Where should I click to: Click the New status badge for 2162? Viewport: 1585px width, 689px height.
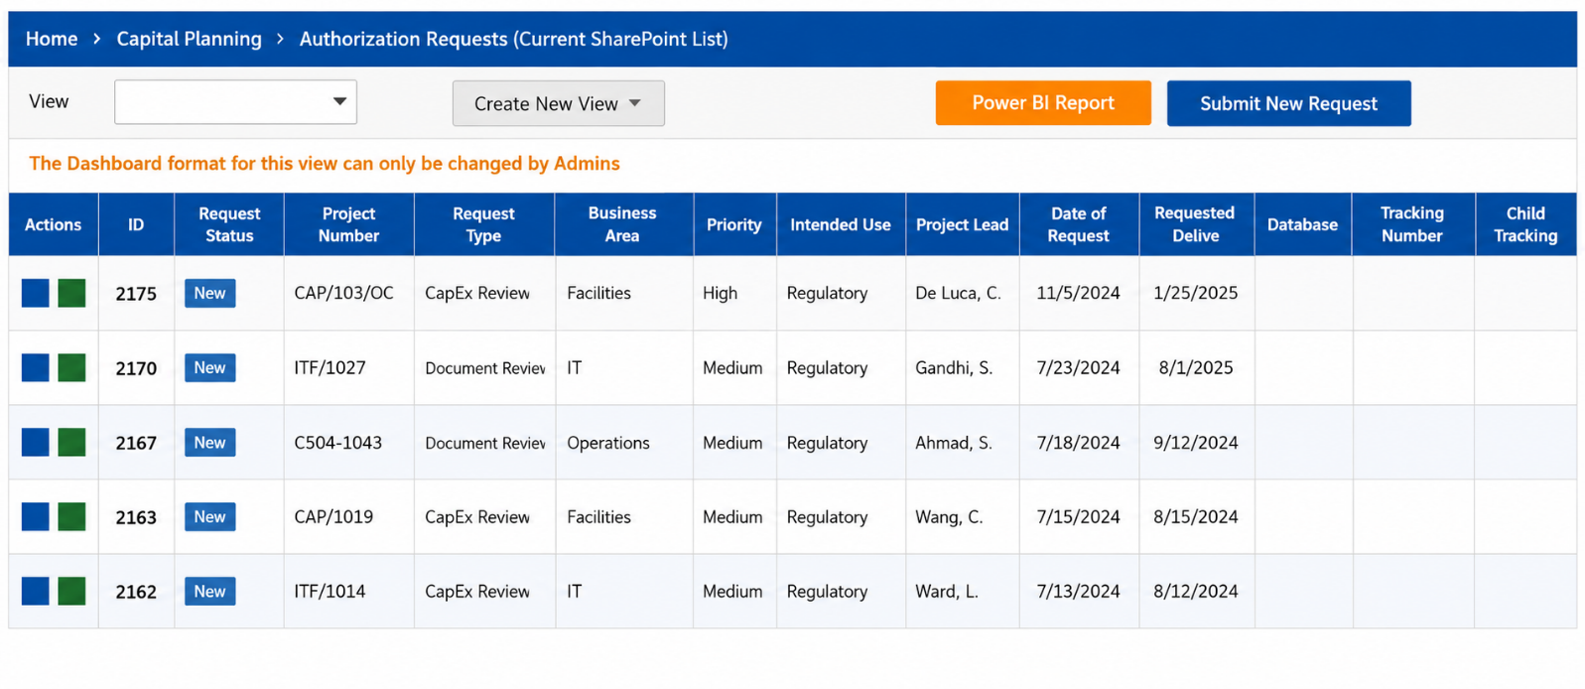coord(209,591)
